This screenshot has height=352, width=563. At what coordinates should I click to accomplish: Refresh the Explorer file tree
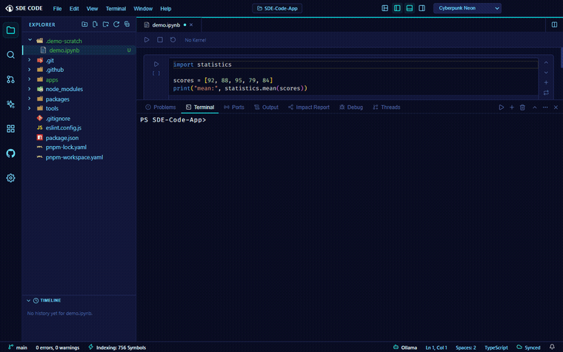(x=116, y=24)
